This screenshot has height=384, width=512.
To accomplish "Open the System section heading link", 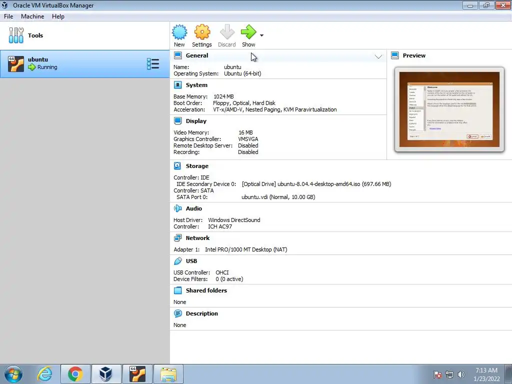I will click(196, 85).
